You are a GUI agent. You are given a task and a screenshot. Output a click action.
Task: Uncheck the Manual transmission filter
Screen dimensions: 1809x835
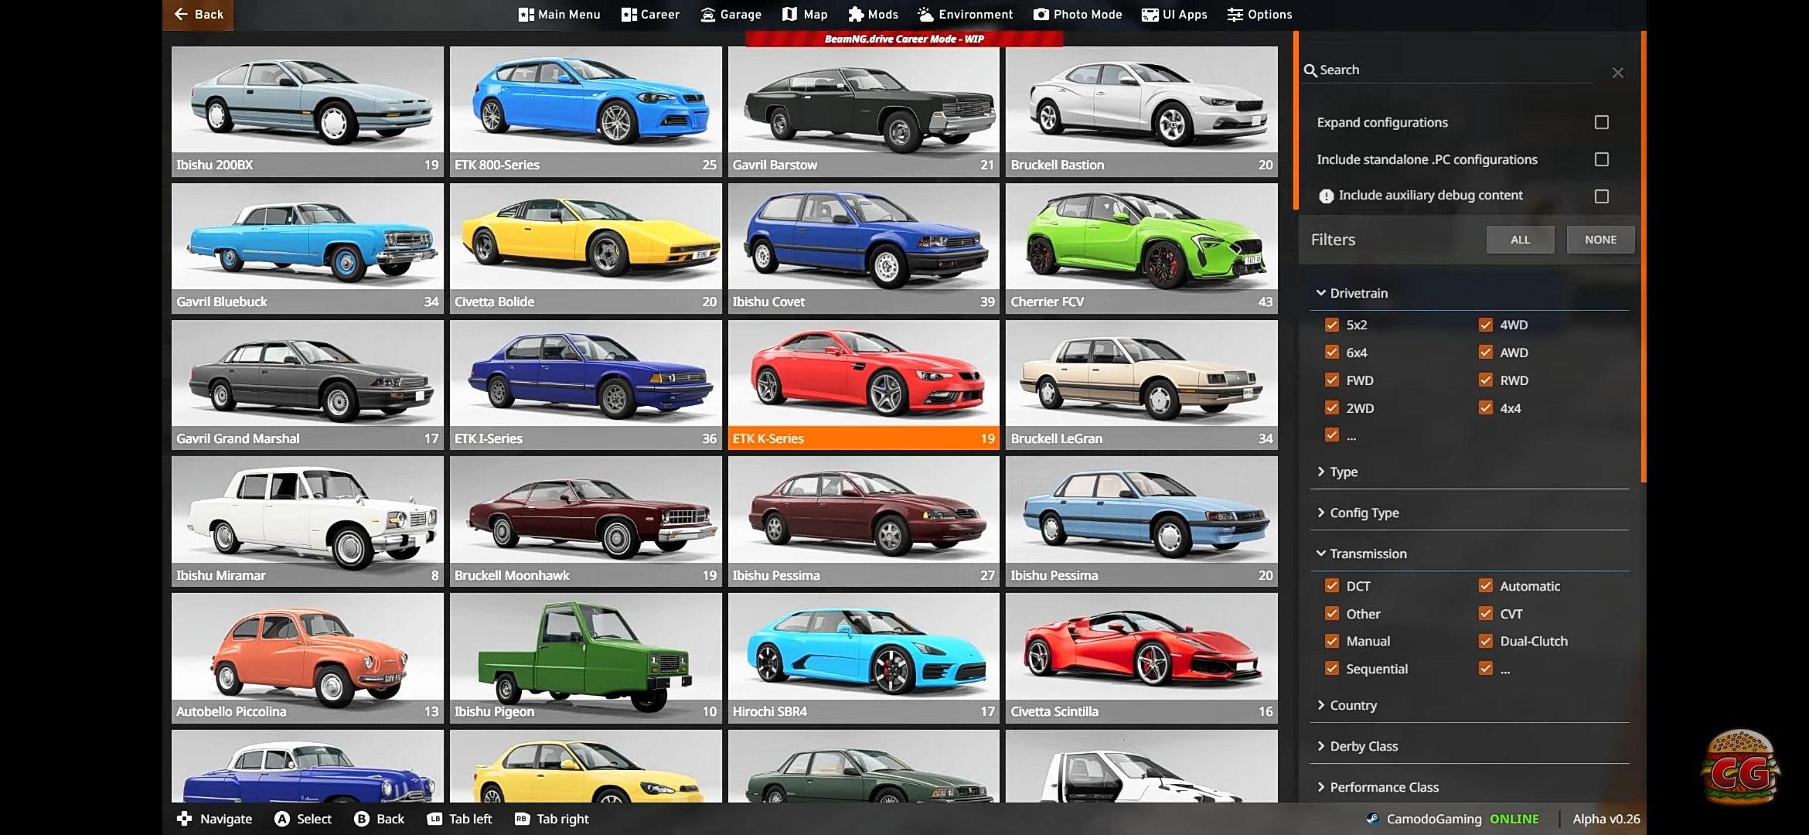tap(1332, 641)
